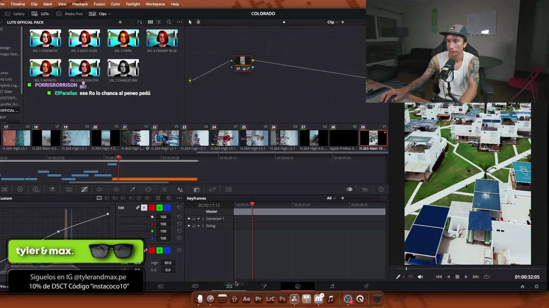
Task: Click the Soft Clip High value field
Action: (x=168, y=263)
